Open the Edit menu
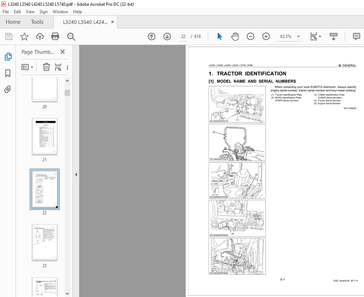This screenshot has width=364, height=297. click(x=17, y=12)
